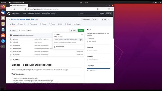Open the Firefox pocket/save icon in toolbar
This screenshot has height=91, width=162.
coord(109,9)
